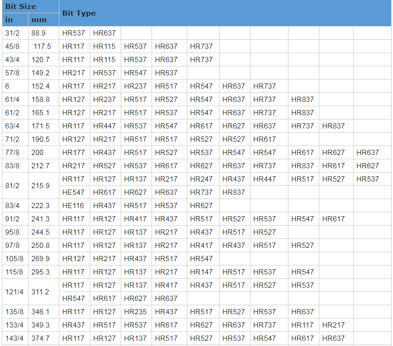This screenshot has width=393, height=346.
Task: Click the Bit Size header cell
Action: tap(20, 7)
